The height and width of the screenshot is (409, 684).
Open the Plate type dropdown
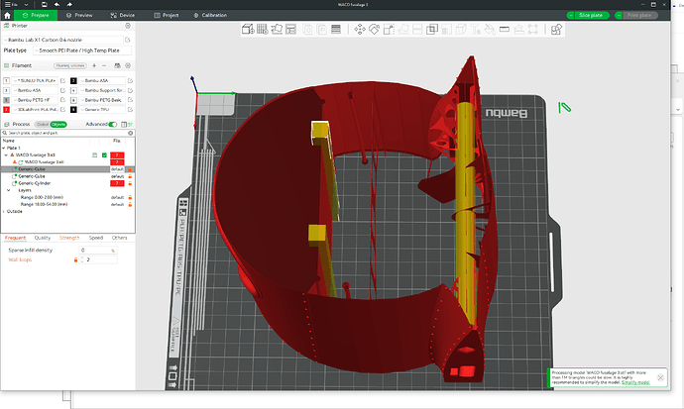click(x=82, y=51)
